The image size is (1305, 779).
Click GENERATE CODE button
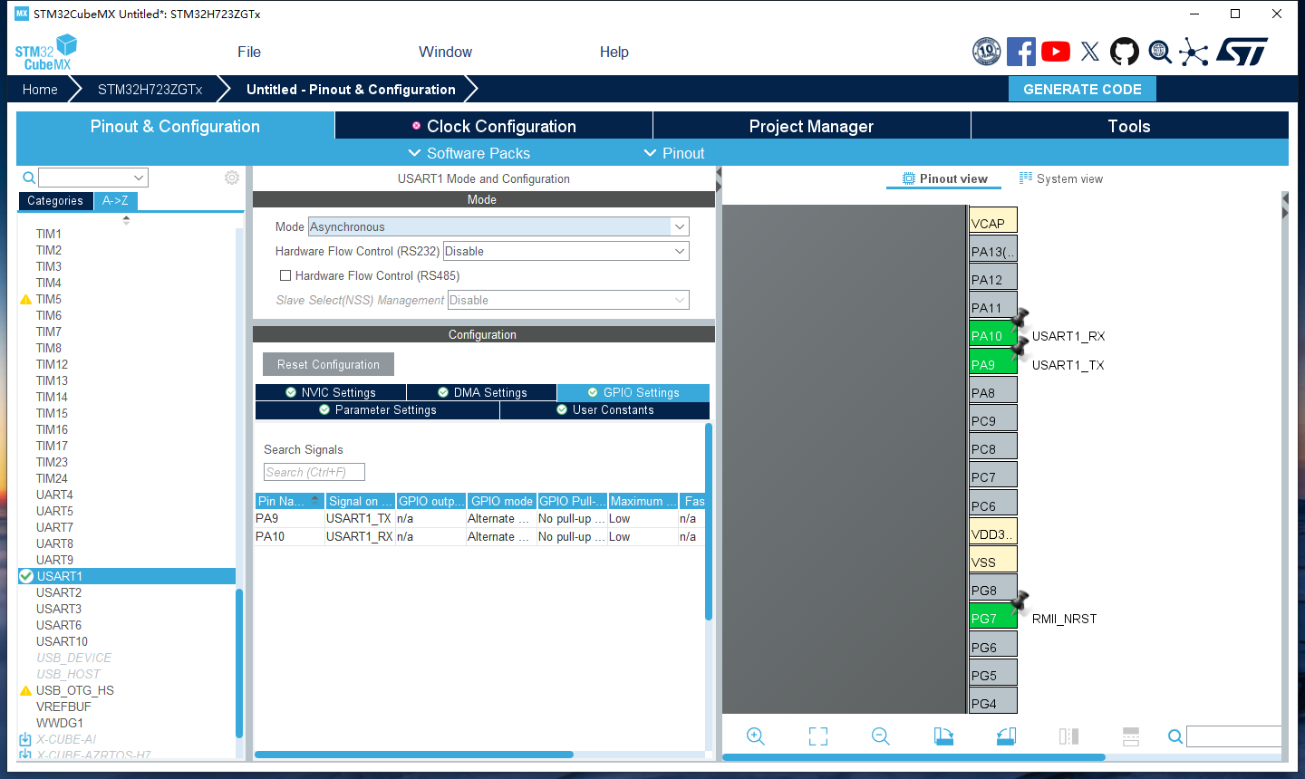coord(1082,89)
